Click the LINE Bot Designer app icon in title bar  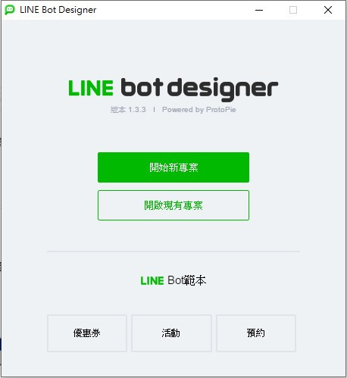tap(10, 10)
